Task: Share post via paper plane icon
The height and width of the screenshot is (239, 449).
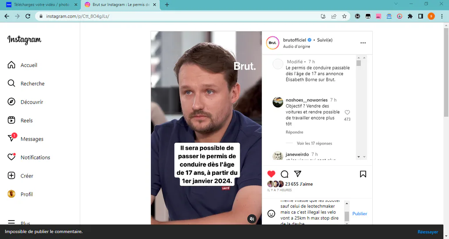Action: coord(298,174)
